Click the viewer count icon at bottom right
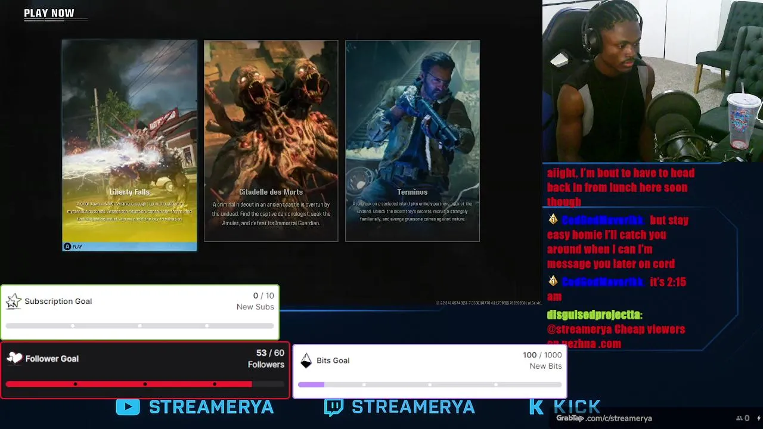 [x=739, y=418]
